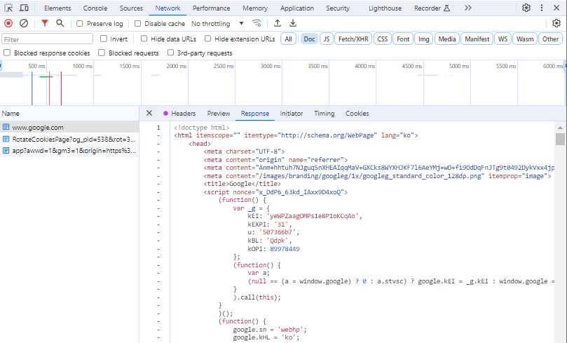Select the WS filter

[x=503, y=39]
